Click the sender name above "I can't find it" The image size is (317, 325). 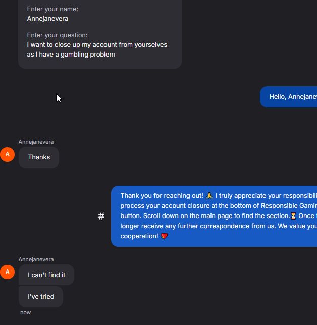[x=36, y=259]
